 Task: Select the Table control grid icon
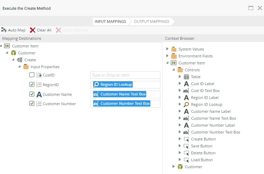pos(186,77)
